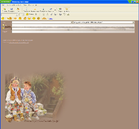Click the address book icon beside Cc
Image resolution: width=139 pixels, height=129 pixels.
point(4,28)
